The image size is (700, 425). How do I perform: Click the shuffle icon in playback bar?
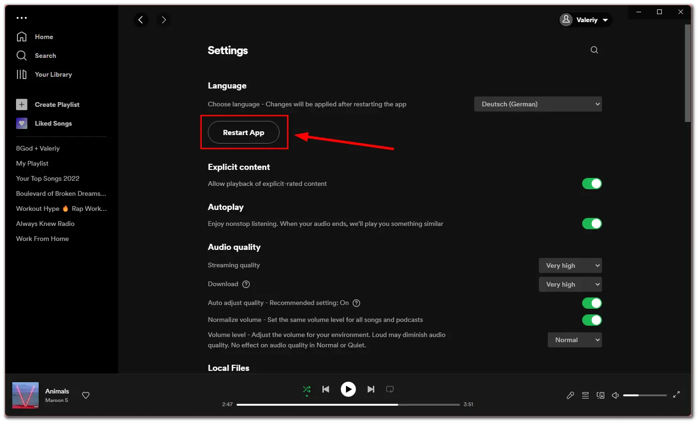point(306,389)
